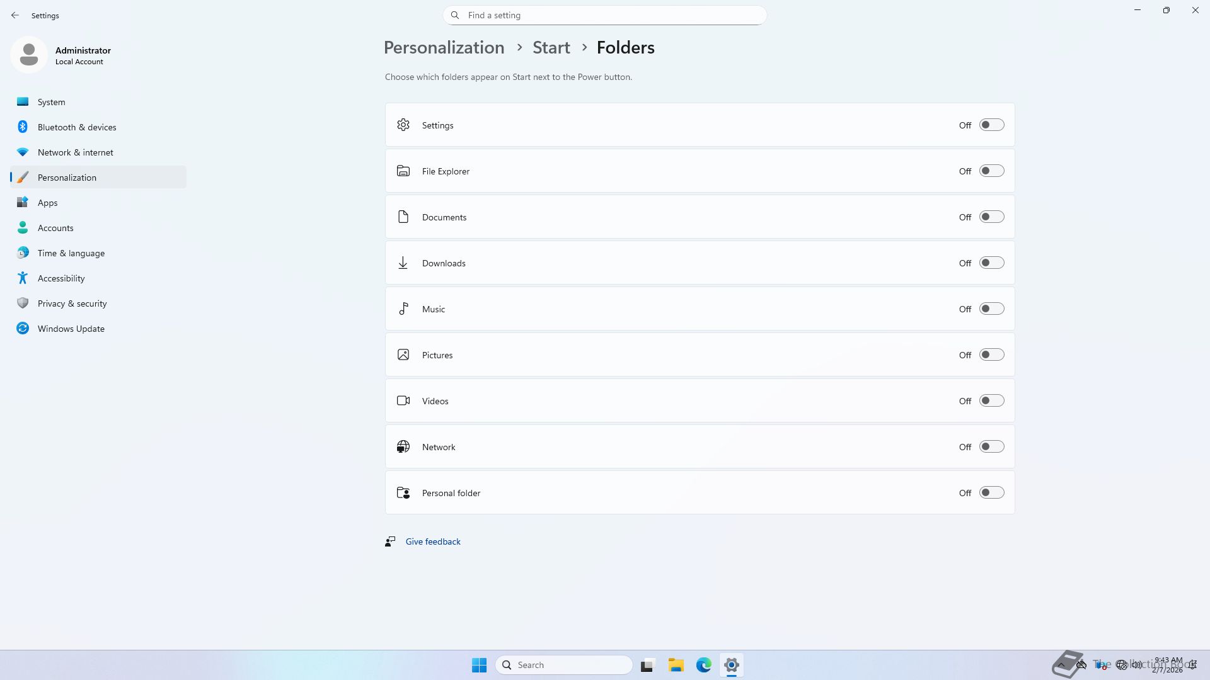Click the Find a setting search box

tap(605, 15)
